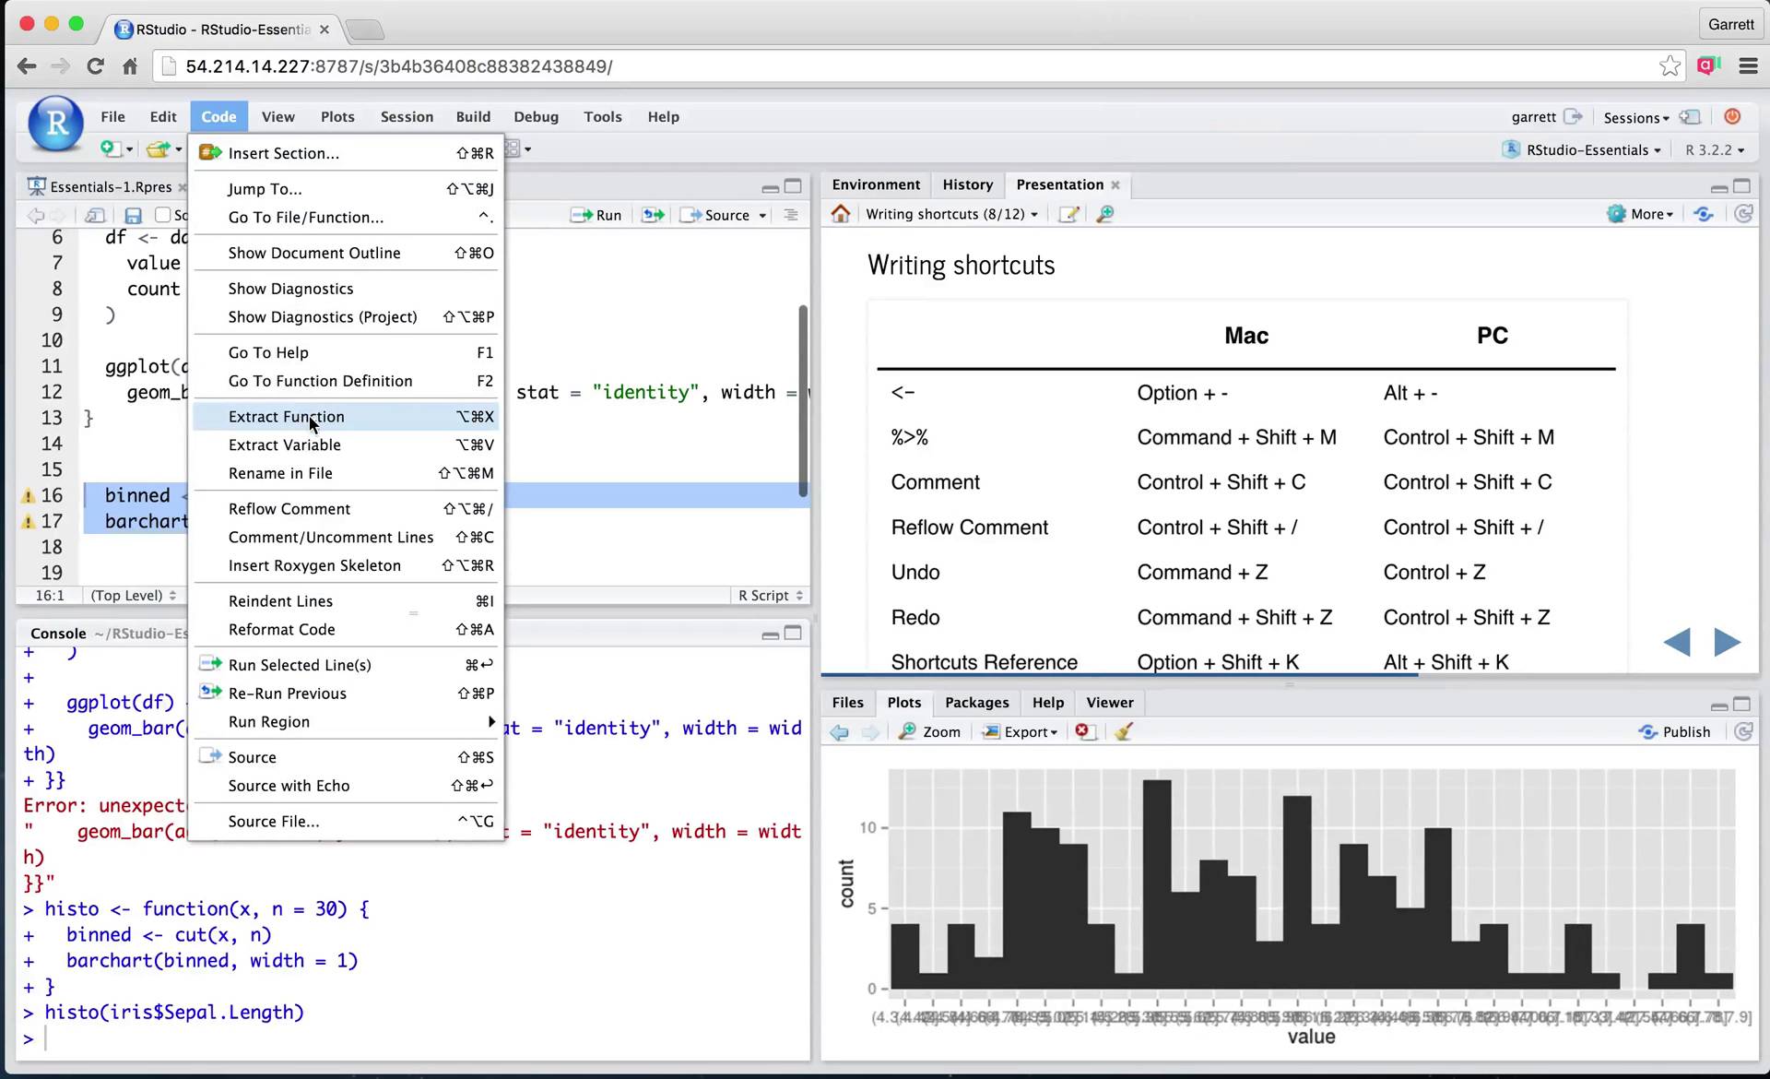Screen dimensions: 1770x1079
Task: Click the Zoom plot magnifier button
Action: click(x=929, y=731)
